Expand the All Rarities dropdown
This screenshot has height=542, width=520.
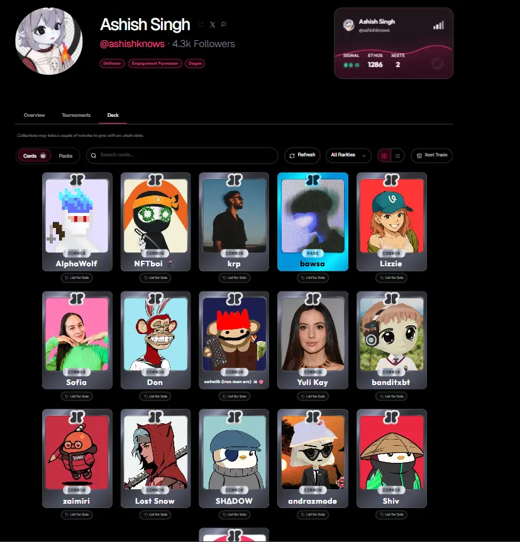[348, 155]
